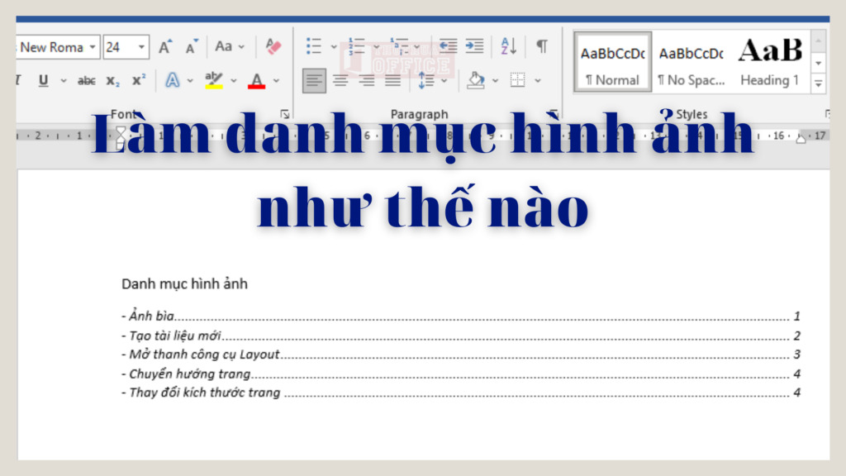The width and height of the screenshot is (846, 476).
Task: Click the Clear All Formatting icon
Action: 273,46
